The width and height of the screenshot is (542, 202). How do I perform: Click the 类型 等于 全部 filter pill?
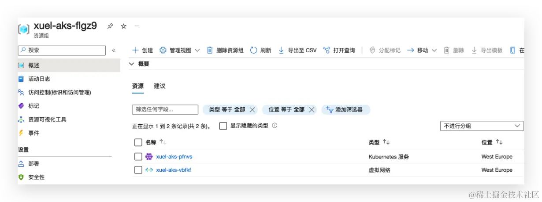tap(226, 110)
